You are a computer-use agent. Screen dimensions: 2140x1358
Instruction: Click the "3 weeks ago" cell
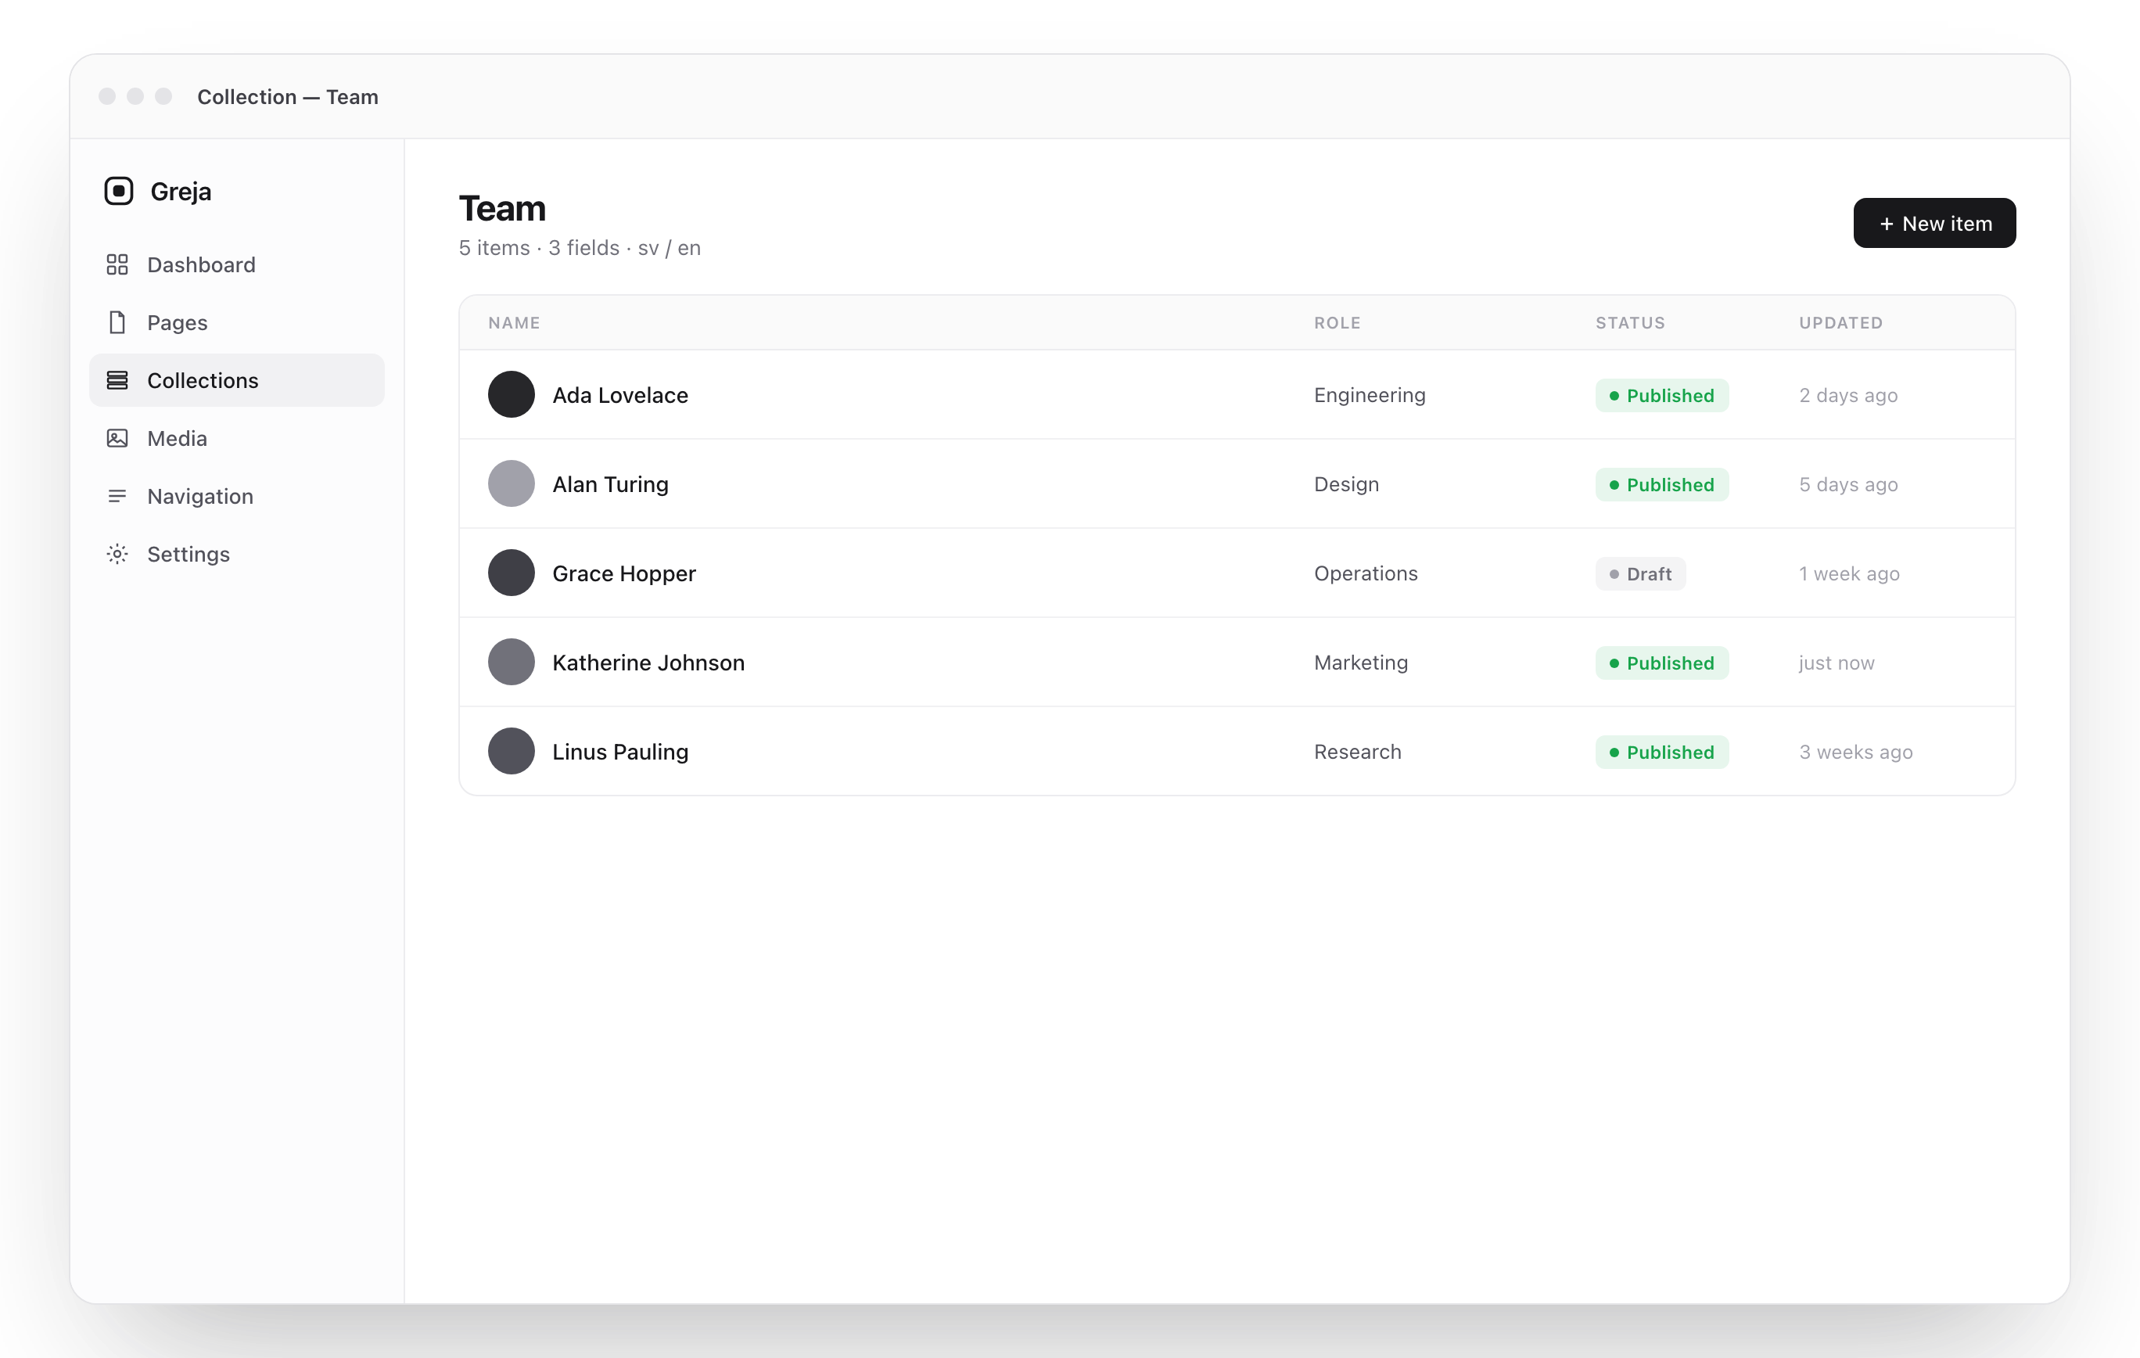[x=1855, y=752]
